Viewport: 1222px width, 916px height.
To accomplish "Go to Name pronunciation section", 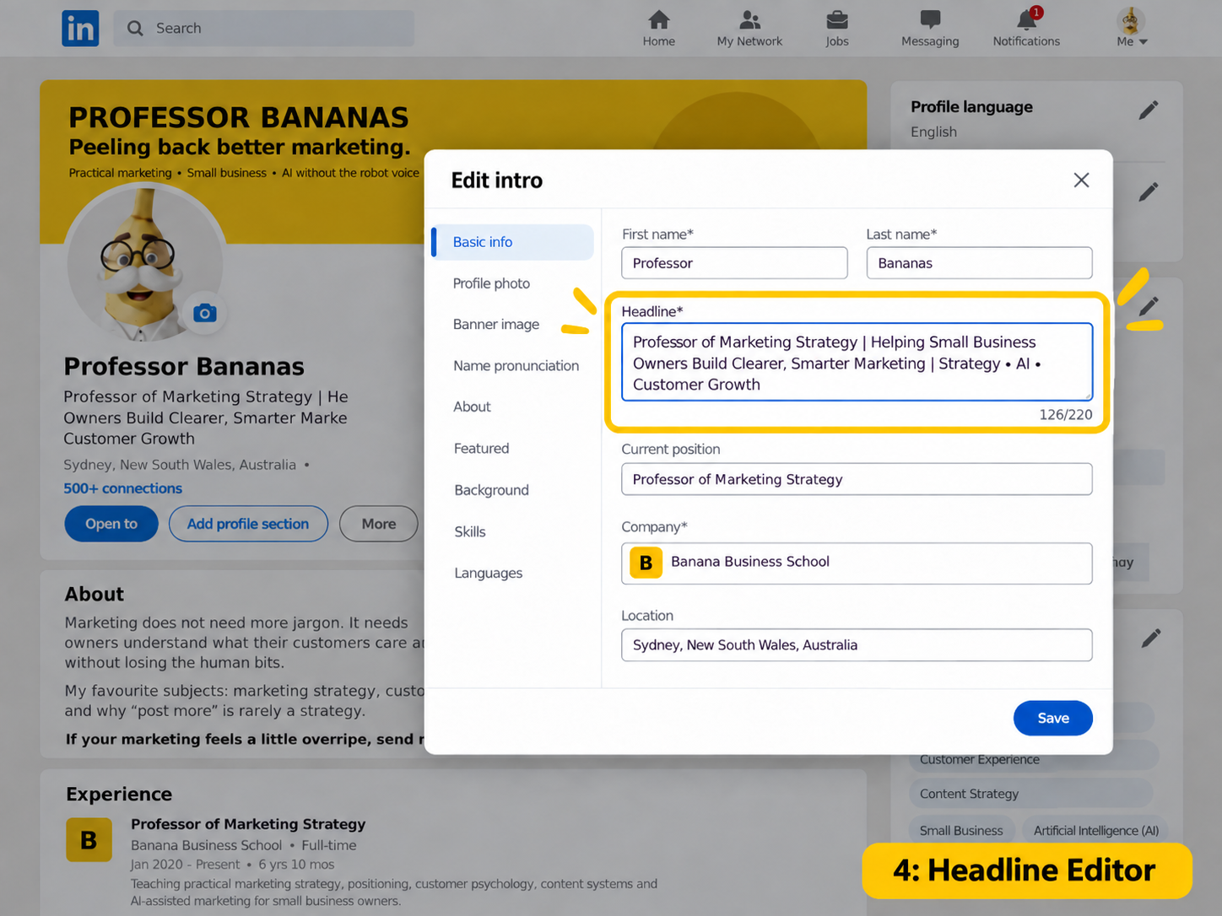I will (516, 366).
